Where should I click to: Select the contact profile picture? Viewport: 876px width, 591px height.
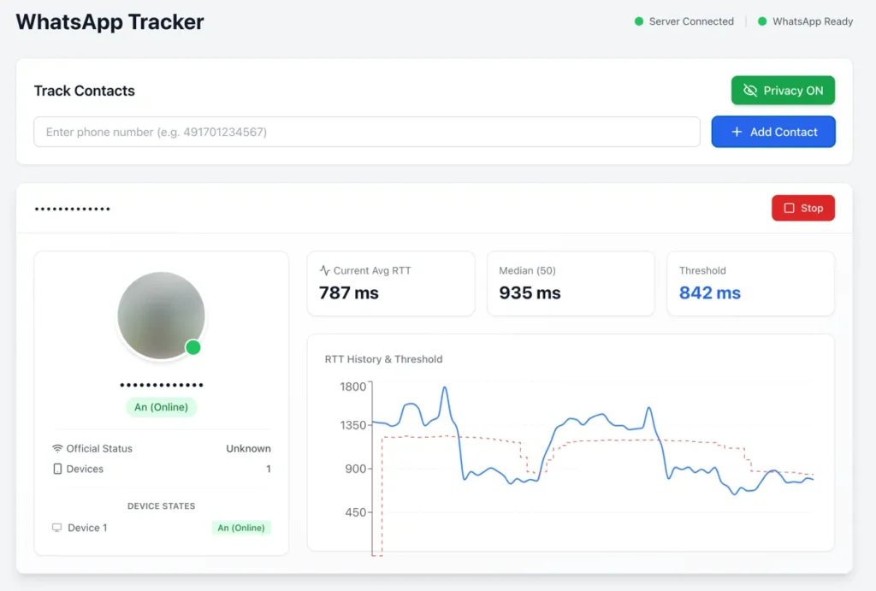coord(161,315)
